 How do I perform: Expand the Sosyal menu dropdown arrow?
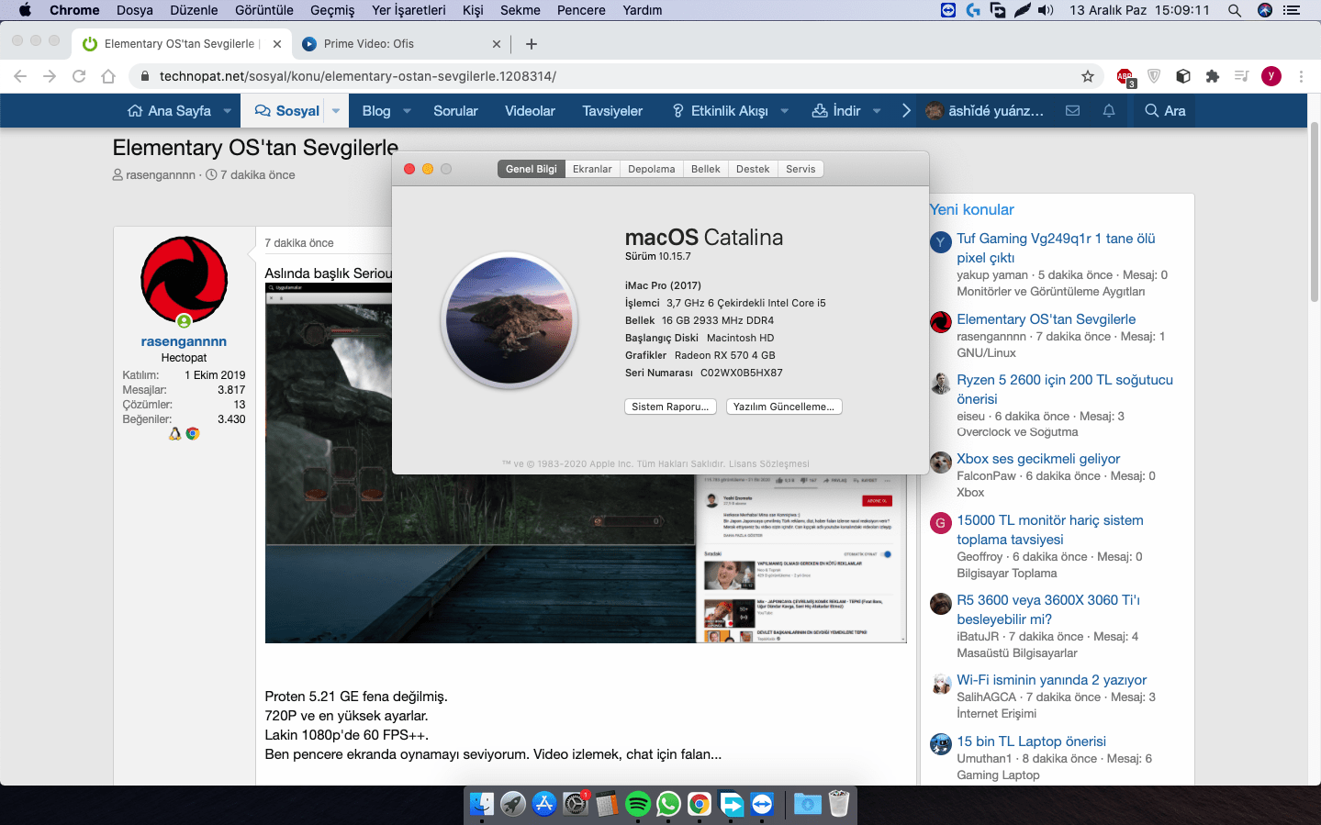[336, 110]
